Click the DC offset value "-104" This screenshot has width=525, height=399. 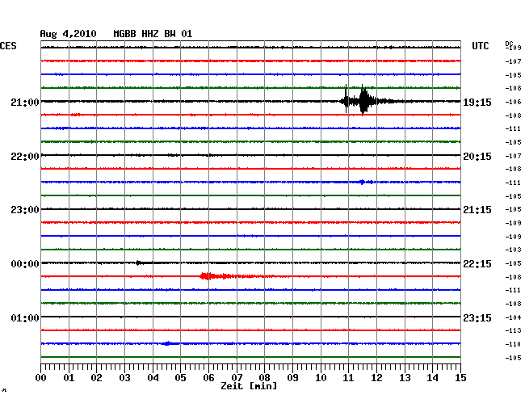click(x=513, y=317)
